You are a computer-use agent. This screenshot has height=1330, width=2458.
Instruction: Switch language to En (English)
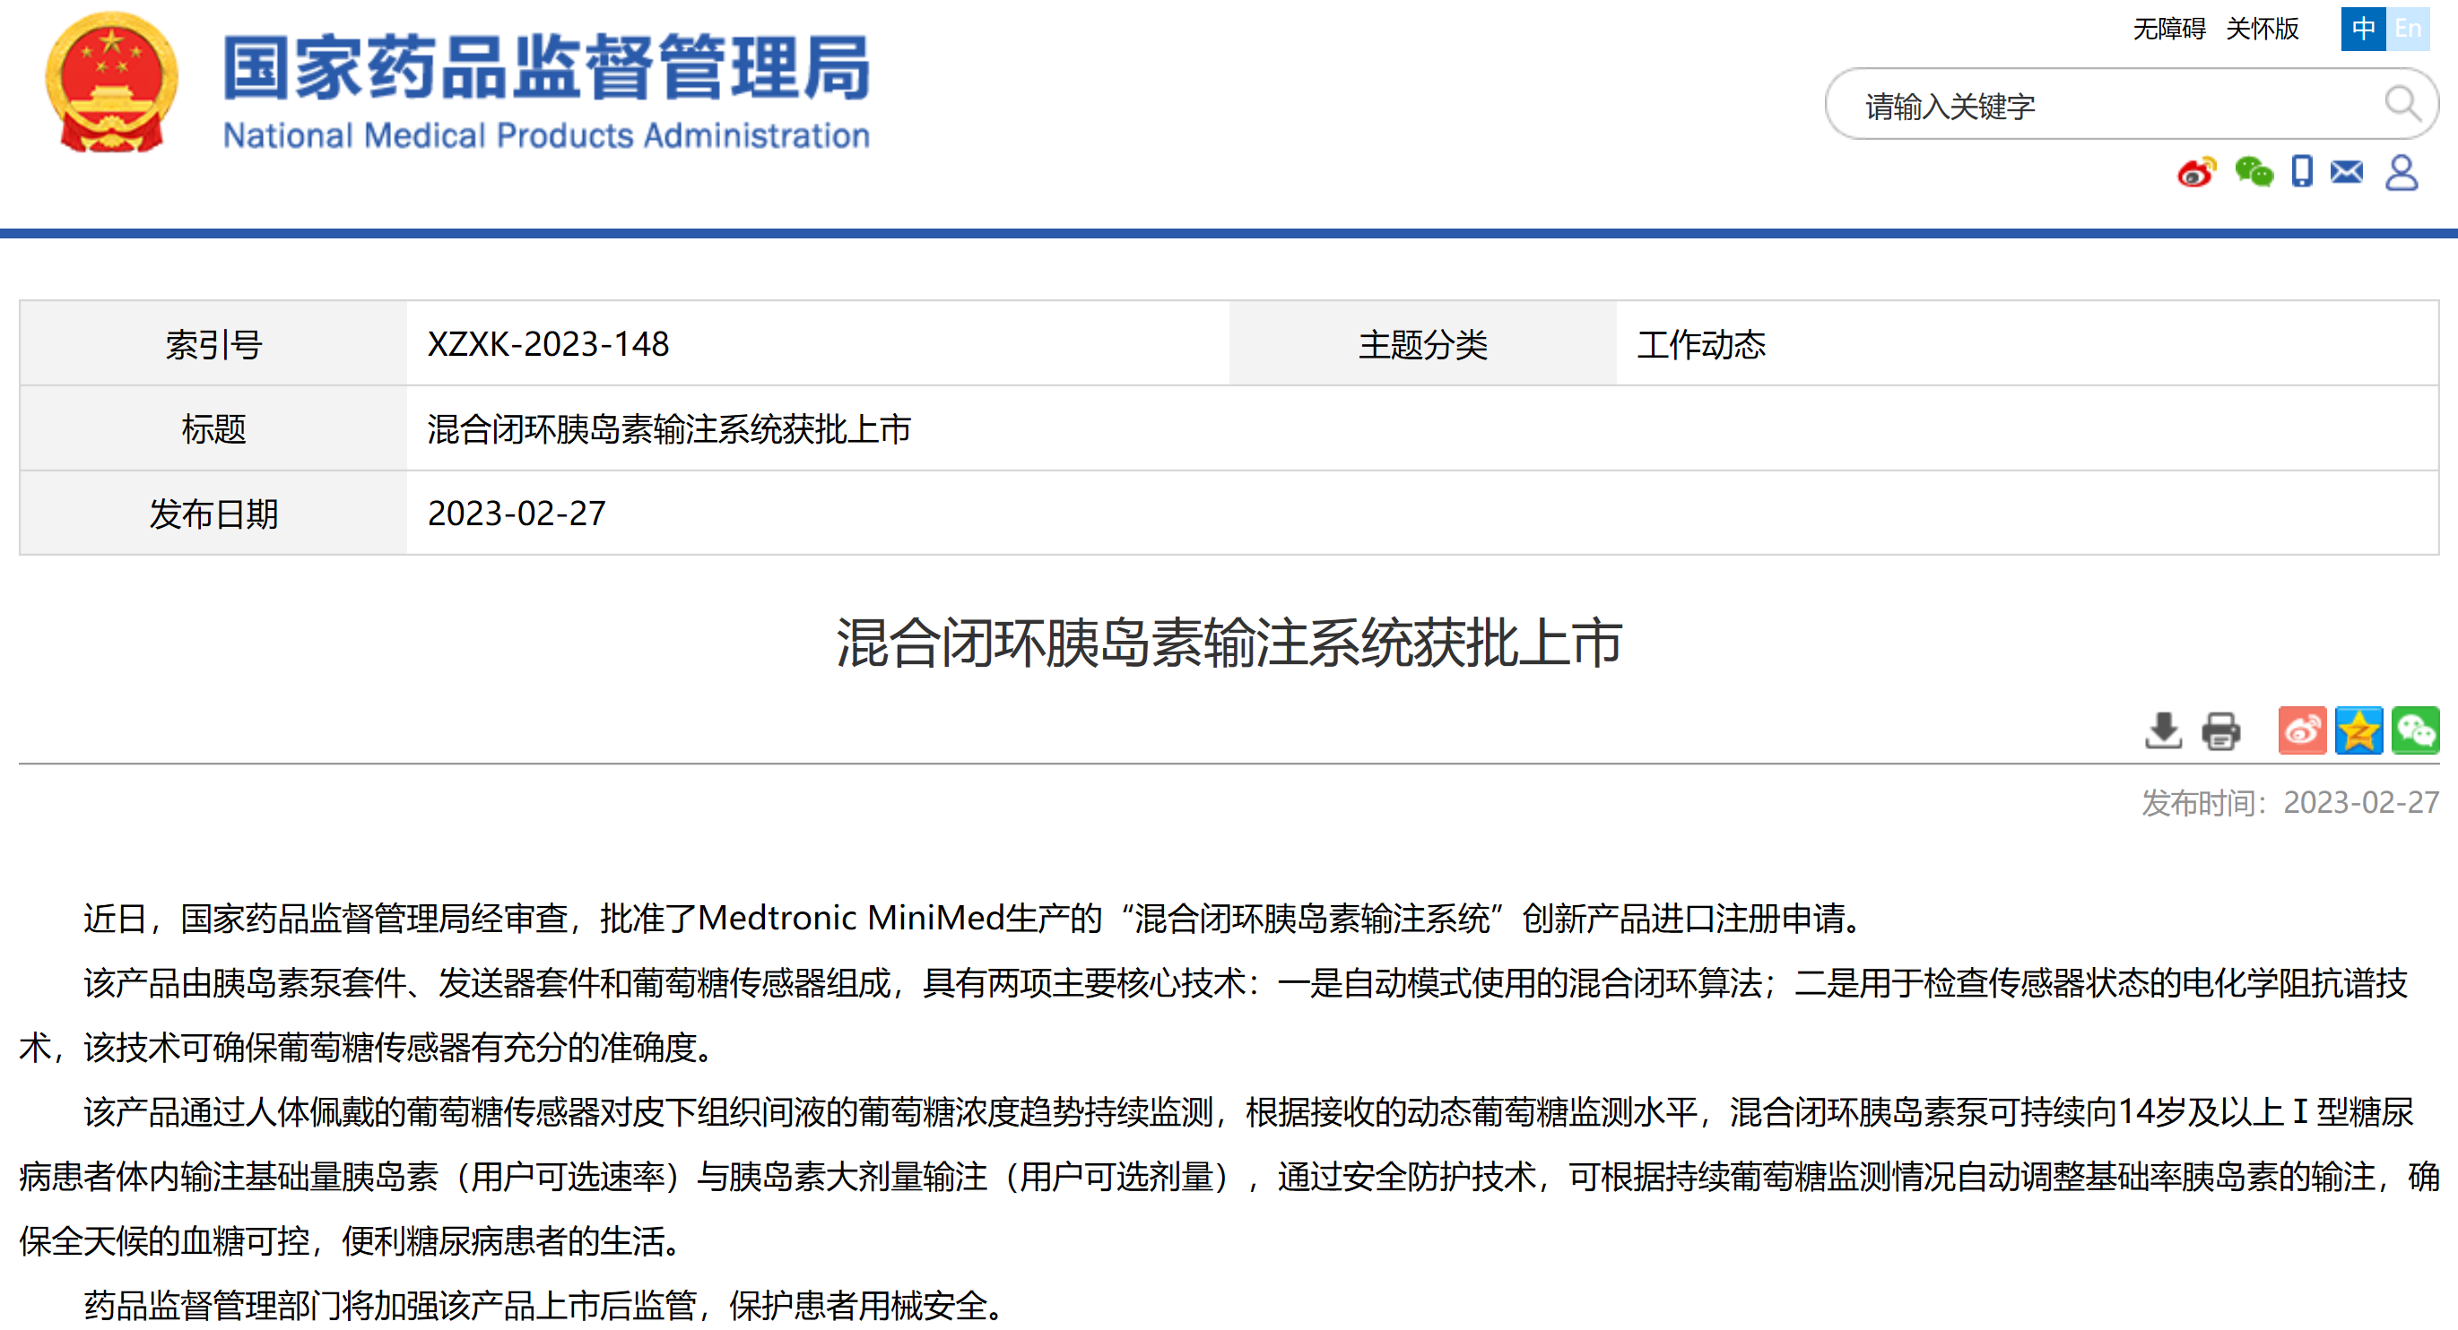click(x=2408, y=29)
